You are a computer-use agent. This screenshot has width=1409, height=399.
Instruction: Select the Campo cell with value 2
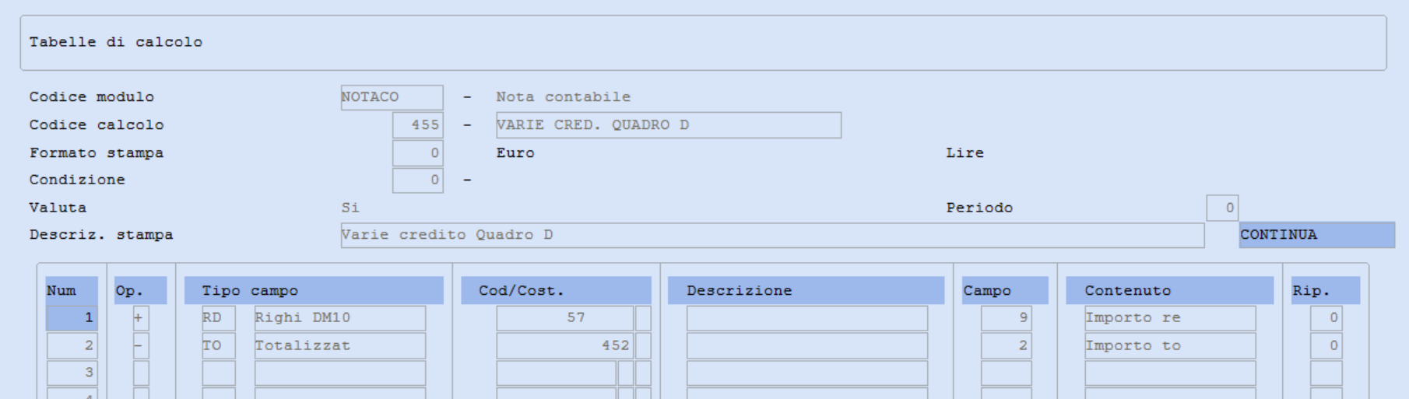[1006, 345]
